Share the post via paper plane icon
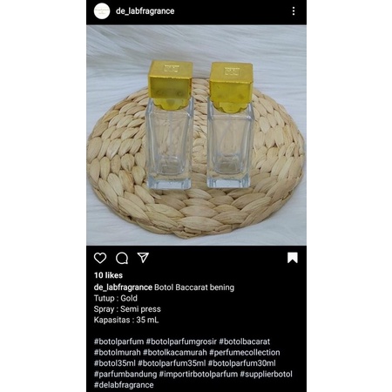 pyautogui.click(x=143, y=258)
